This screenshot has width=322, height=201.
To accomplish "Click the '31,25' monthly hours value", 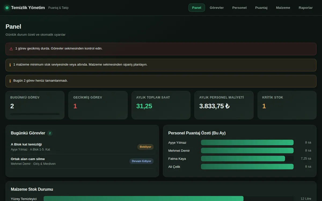I will click(144, 106).
